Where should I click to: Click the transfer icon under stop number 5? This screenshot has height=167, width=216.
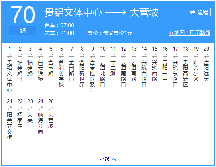[x=51, y=56]
